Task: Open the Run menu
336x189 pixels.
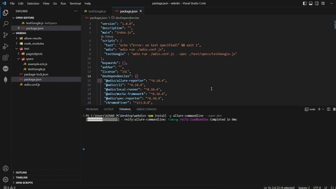Action: tap(63, 4)
